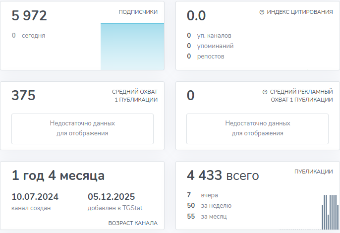Open the за месяц publications stat
The image size is (340, 233).
(207, 217)
